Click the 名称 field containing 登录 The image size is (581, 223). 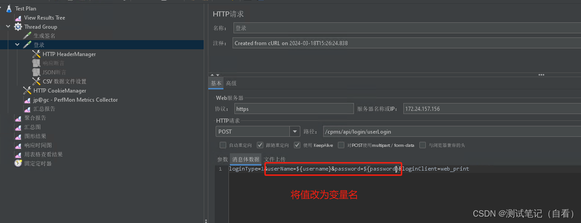(x=407, y=28)
